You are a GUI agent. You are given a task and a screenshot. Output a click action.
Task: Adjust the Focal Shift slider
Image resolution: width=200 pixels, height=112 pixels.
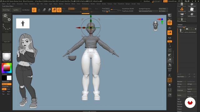point(112,8)
